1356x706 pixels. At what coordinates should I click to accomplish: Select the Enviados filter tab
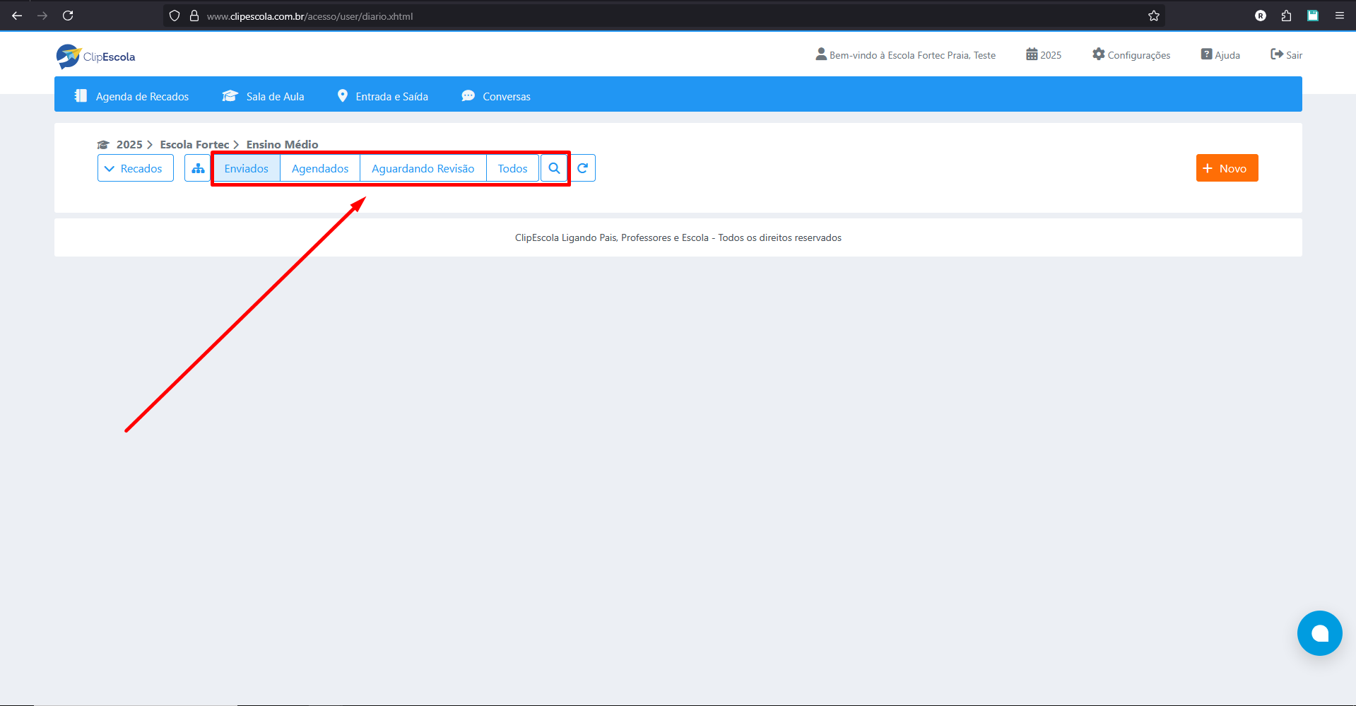pos(246,168)
